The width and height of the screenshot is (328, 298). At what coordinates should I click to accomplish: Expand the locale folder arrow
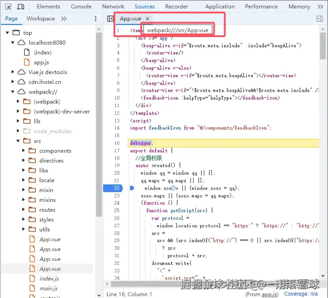[23, 180]
